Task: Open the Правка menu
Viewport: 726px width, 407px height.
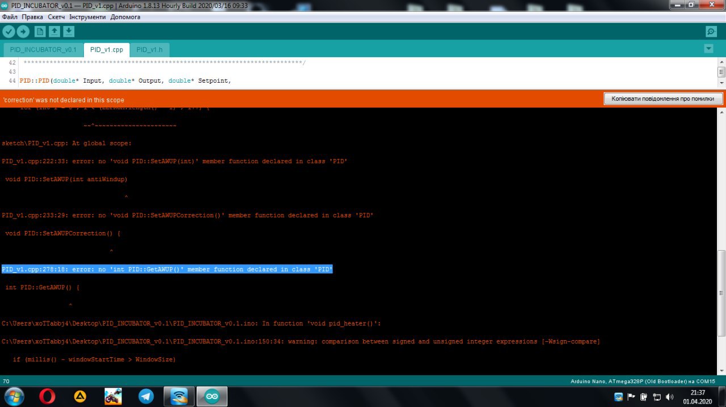Action: click(x=32, y=17)
